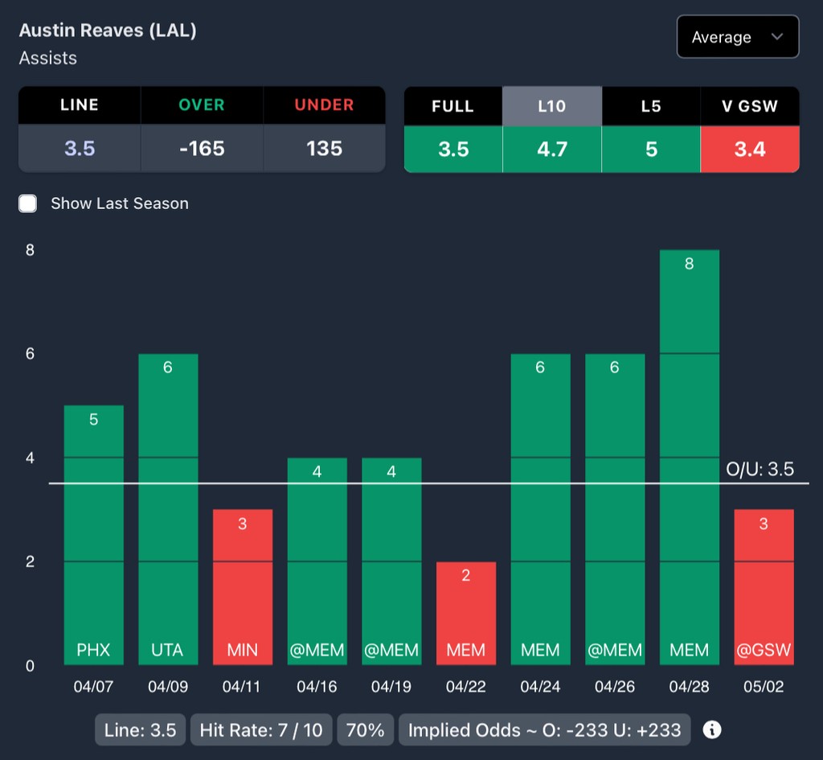The image size is (823, 760).
Task: Click the 04/28 date label
Action: click(689, 687)
